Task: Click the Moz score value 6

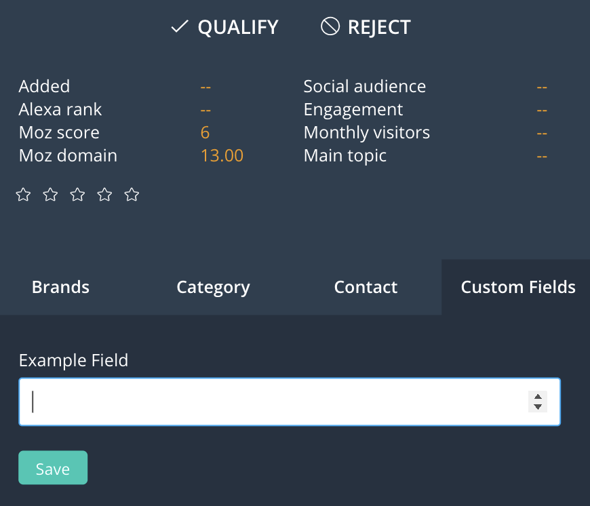Action: (205, 132)
